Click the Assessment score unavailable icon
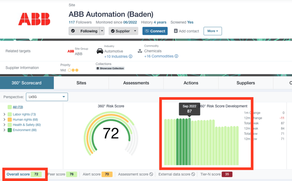 (x=151, y=174)
